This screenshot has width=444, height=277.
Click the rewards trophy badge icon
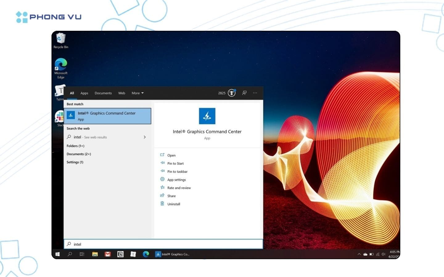click(x=232, y=93)
